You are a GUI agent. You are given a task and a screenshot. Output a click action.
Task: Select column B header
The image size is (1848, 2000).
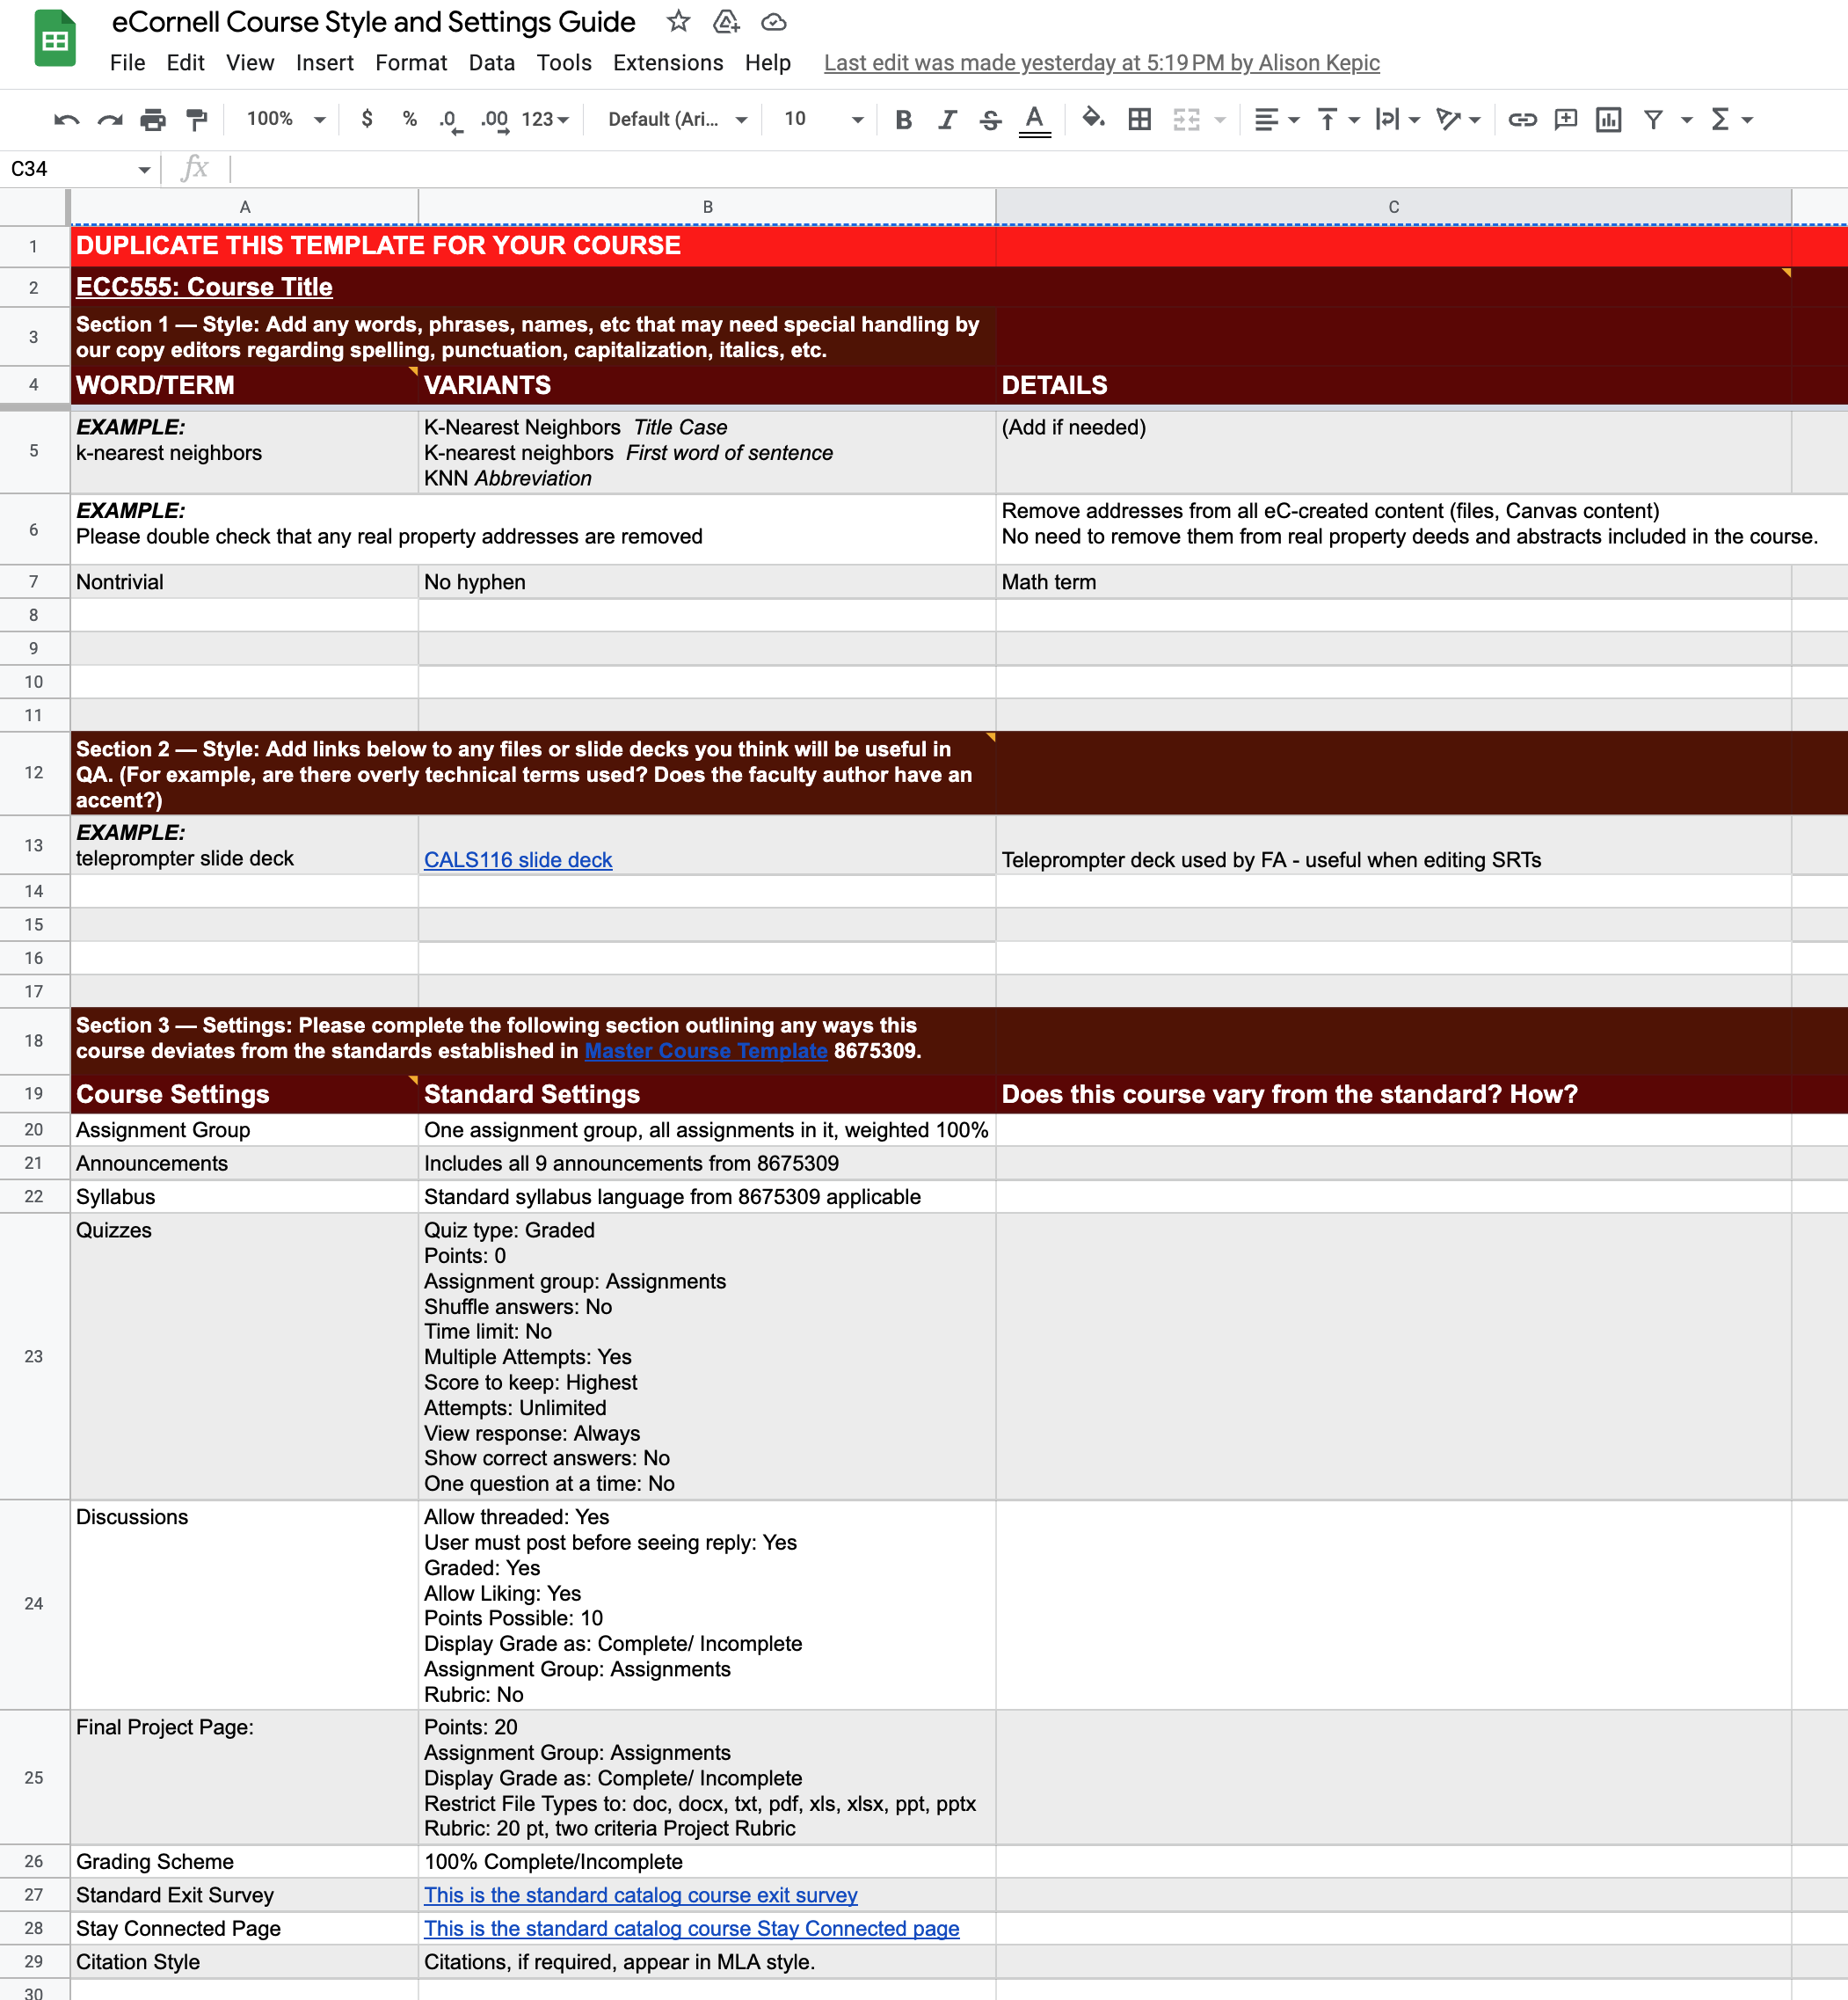point(707,207)
